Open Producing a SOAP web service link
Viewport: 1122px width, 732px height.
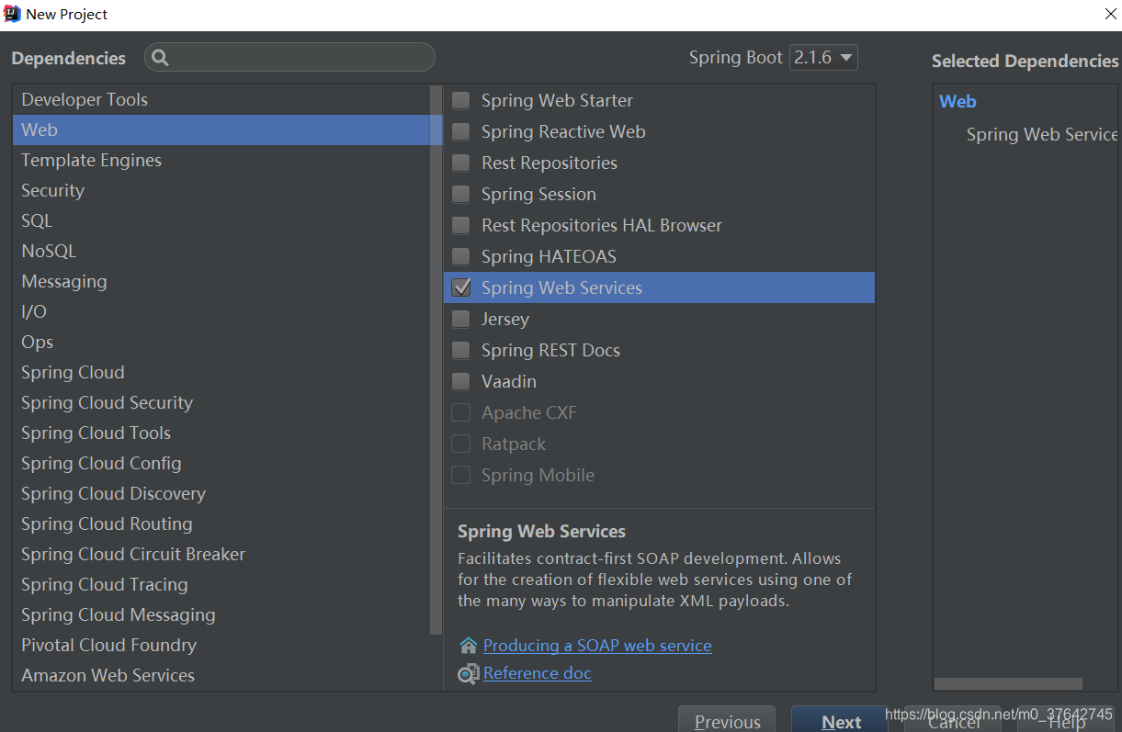597,646
